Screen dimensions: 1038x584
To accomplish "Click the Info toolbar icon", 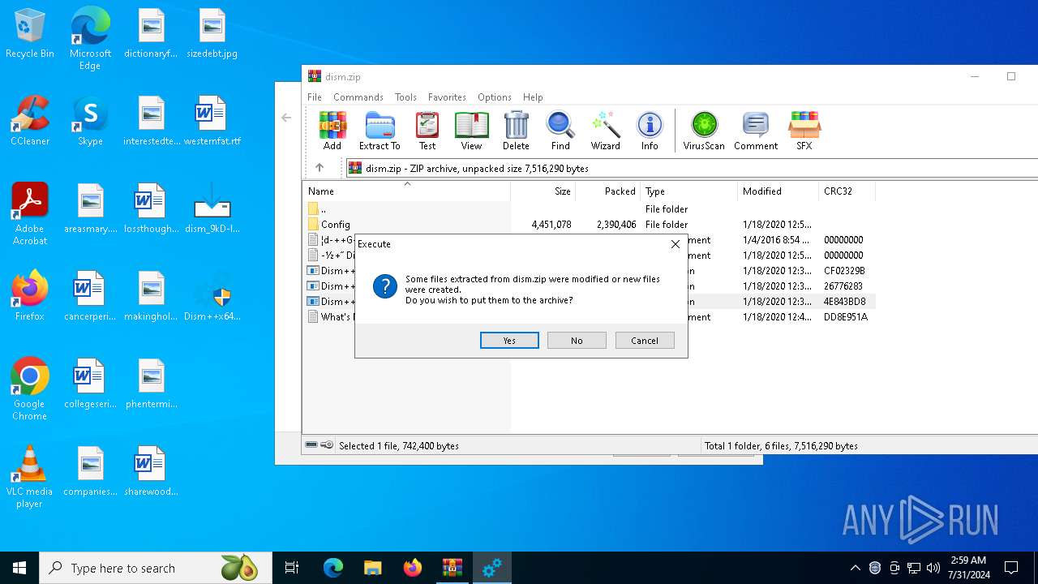I will pyautogui.click(x=650, y=131).
